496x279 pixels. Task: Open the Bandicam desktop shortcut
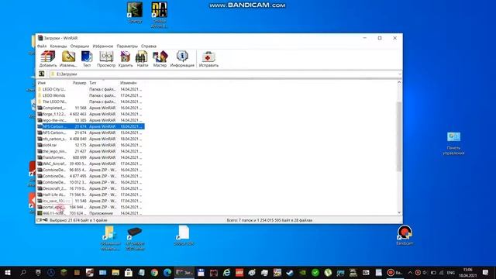405,235
